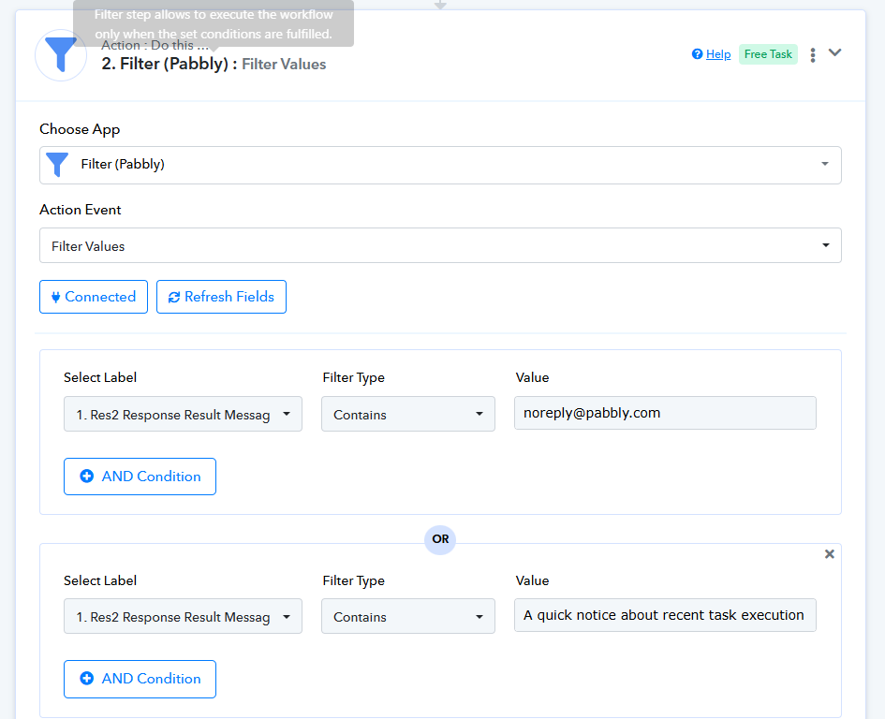Screen dimensions: 885x719
Task: Click the Value field containing noreply@pabbly.com
Action: 665,413
